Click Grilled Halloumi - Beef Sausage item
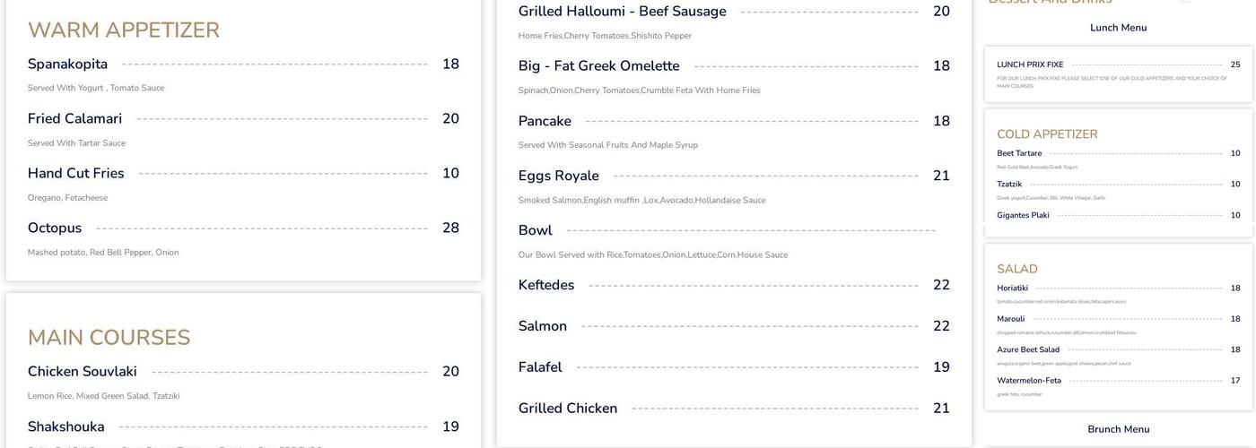 pos(622,12)
